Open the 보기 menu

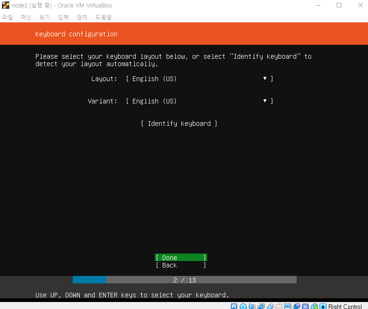click(45, 17)
